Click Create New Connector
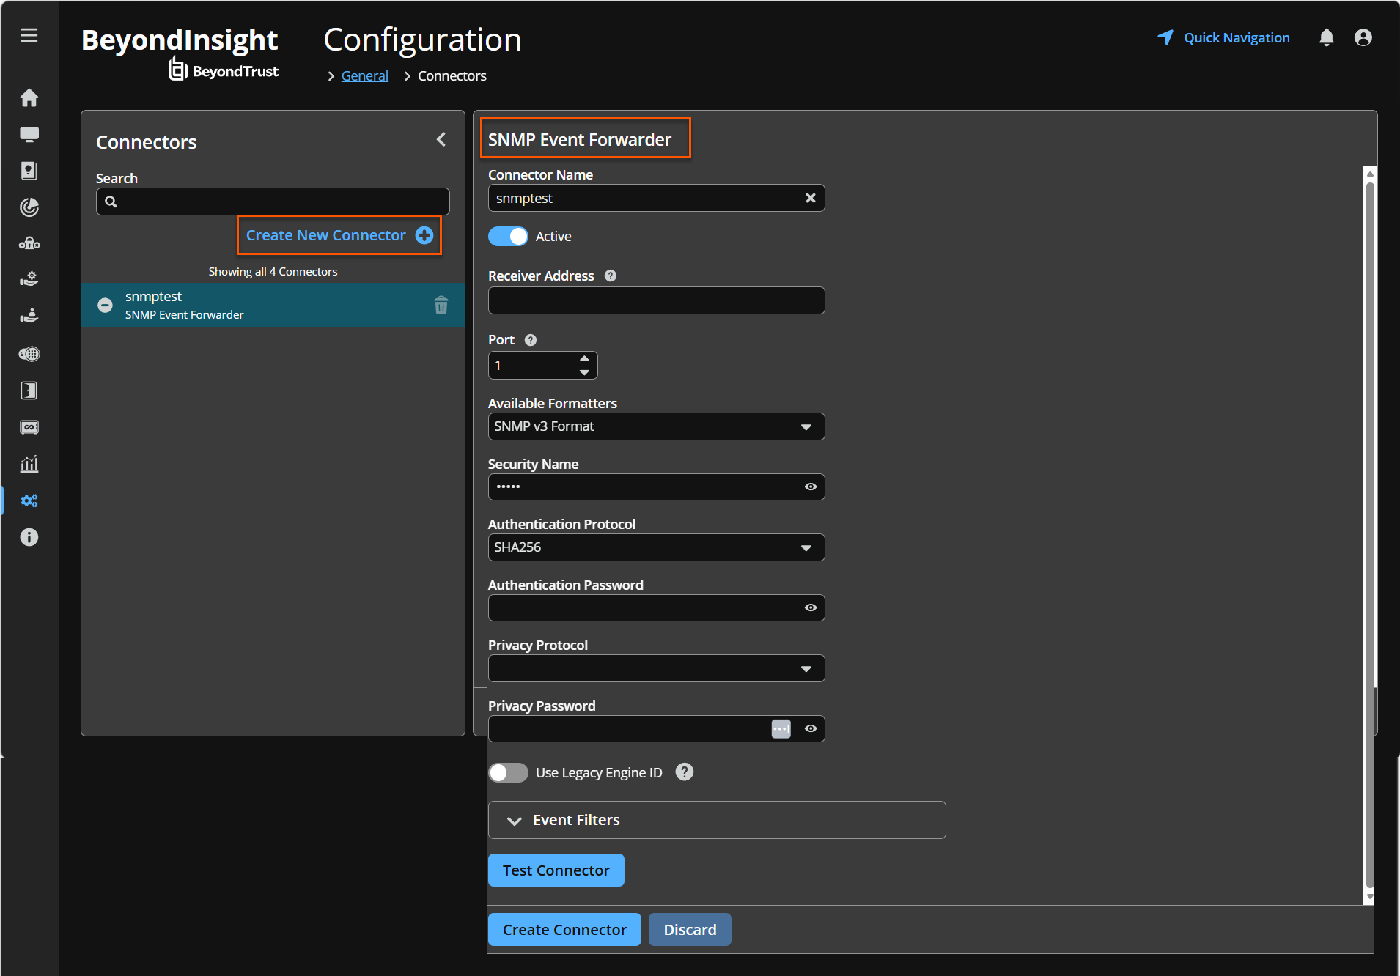This screenshot has width=1400, height=976. pyautogui.click(x=339, y=235)
